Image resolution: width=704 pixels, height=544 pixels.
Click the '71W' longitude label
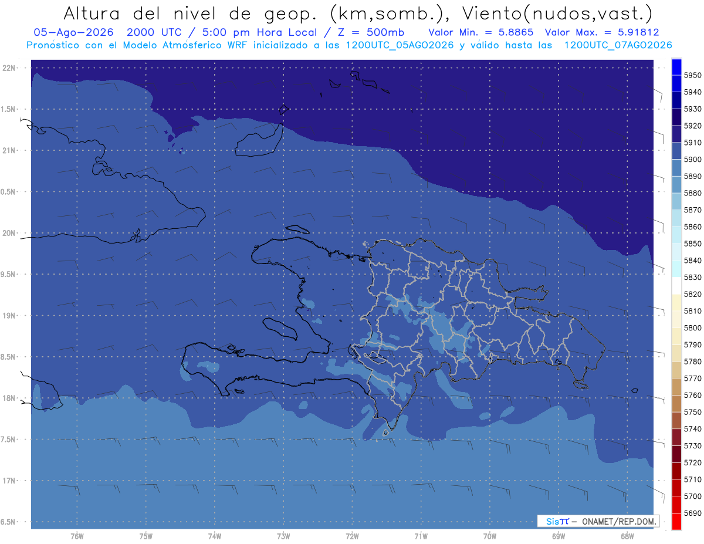point(421,536)
